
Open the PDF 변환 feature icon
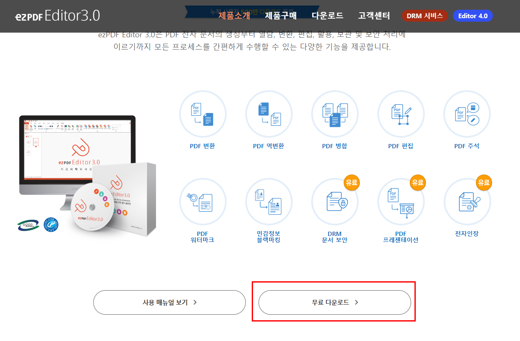click(x=203, y=114)
